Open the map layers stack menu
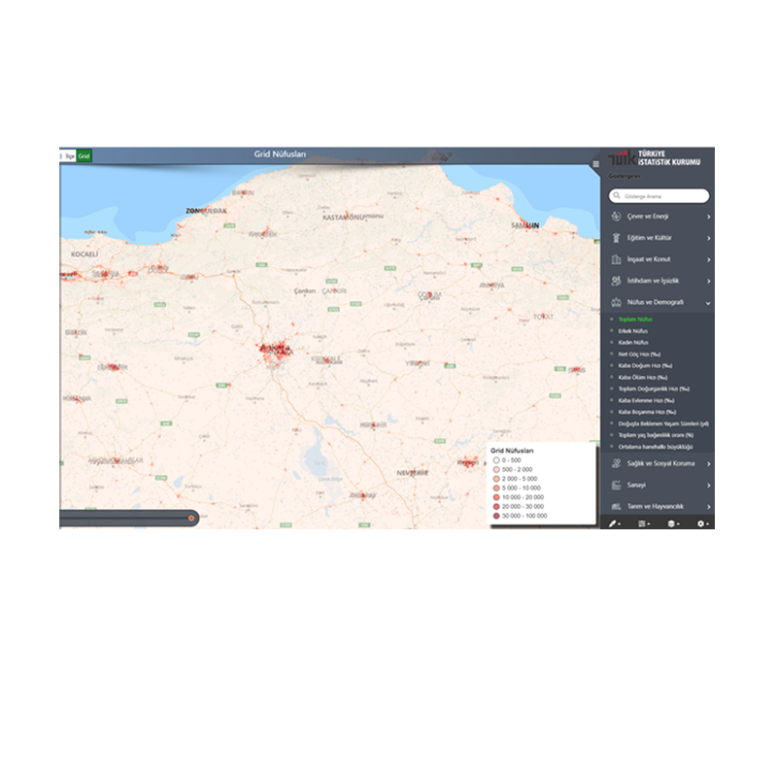Screen dimensions: 777x777 672,524
